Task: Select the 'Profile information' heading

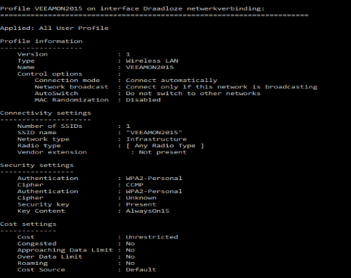Action: point(41,41)
